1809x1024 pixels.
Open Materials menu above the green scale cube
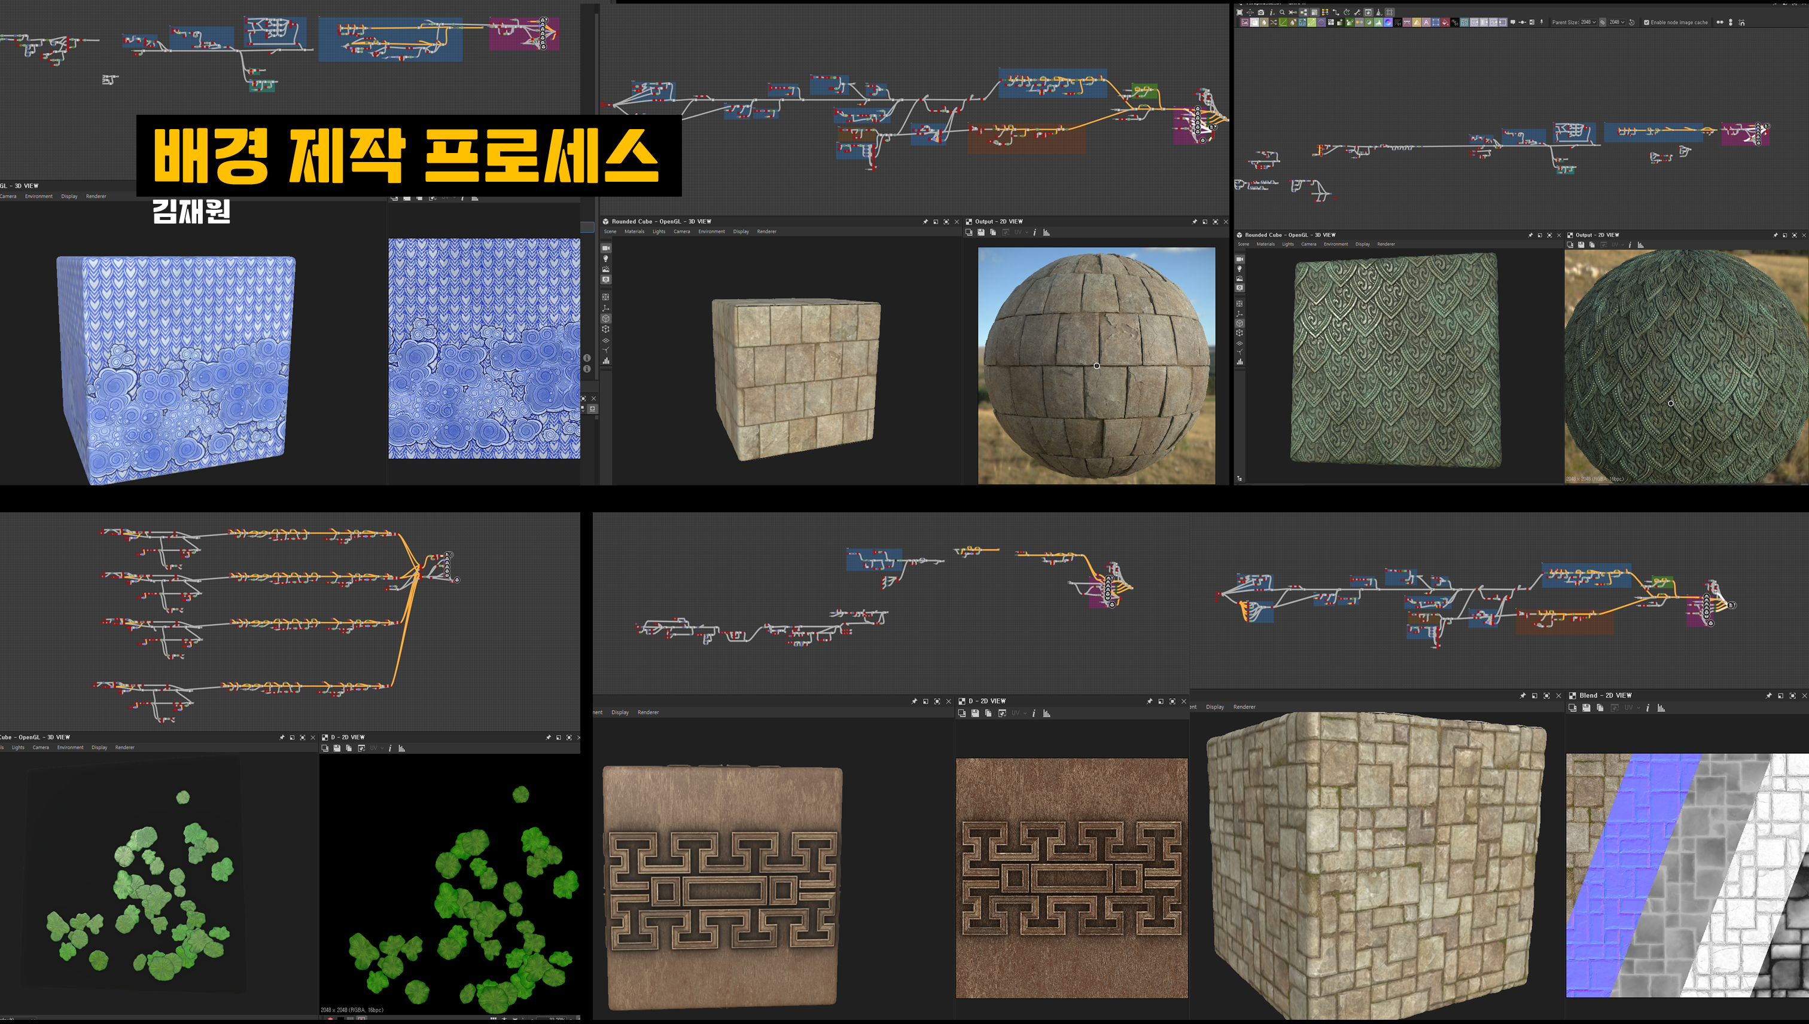point(1265,244)
